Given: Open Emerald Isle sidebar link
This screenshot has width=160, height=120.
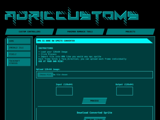Looking at the screenshot, I should click(19, 48).
